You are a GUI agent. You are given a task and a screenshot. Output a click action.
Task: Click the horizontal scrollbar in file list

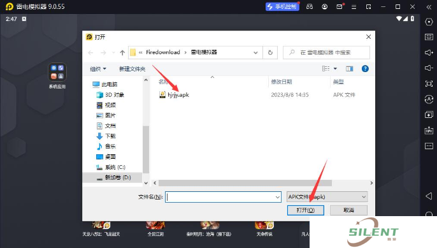click(x=245, y=183)
